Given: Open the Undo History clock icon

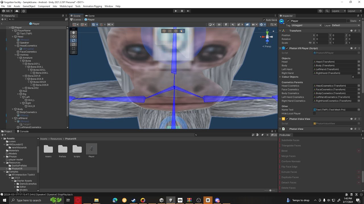Looking at the screenshot, I should (320, 11).
